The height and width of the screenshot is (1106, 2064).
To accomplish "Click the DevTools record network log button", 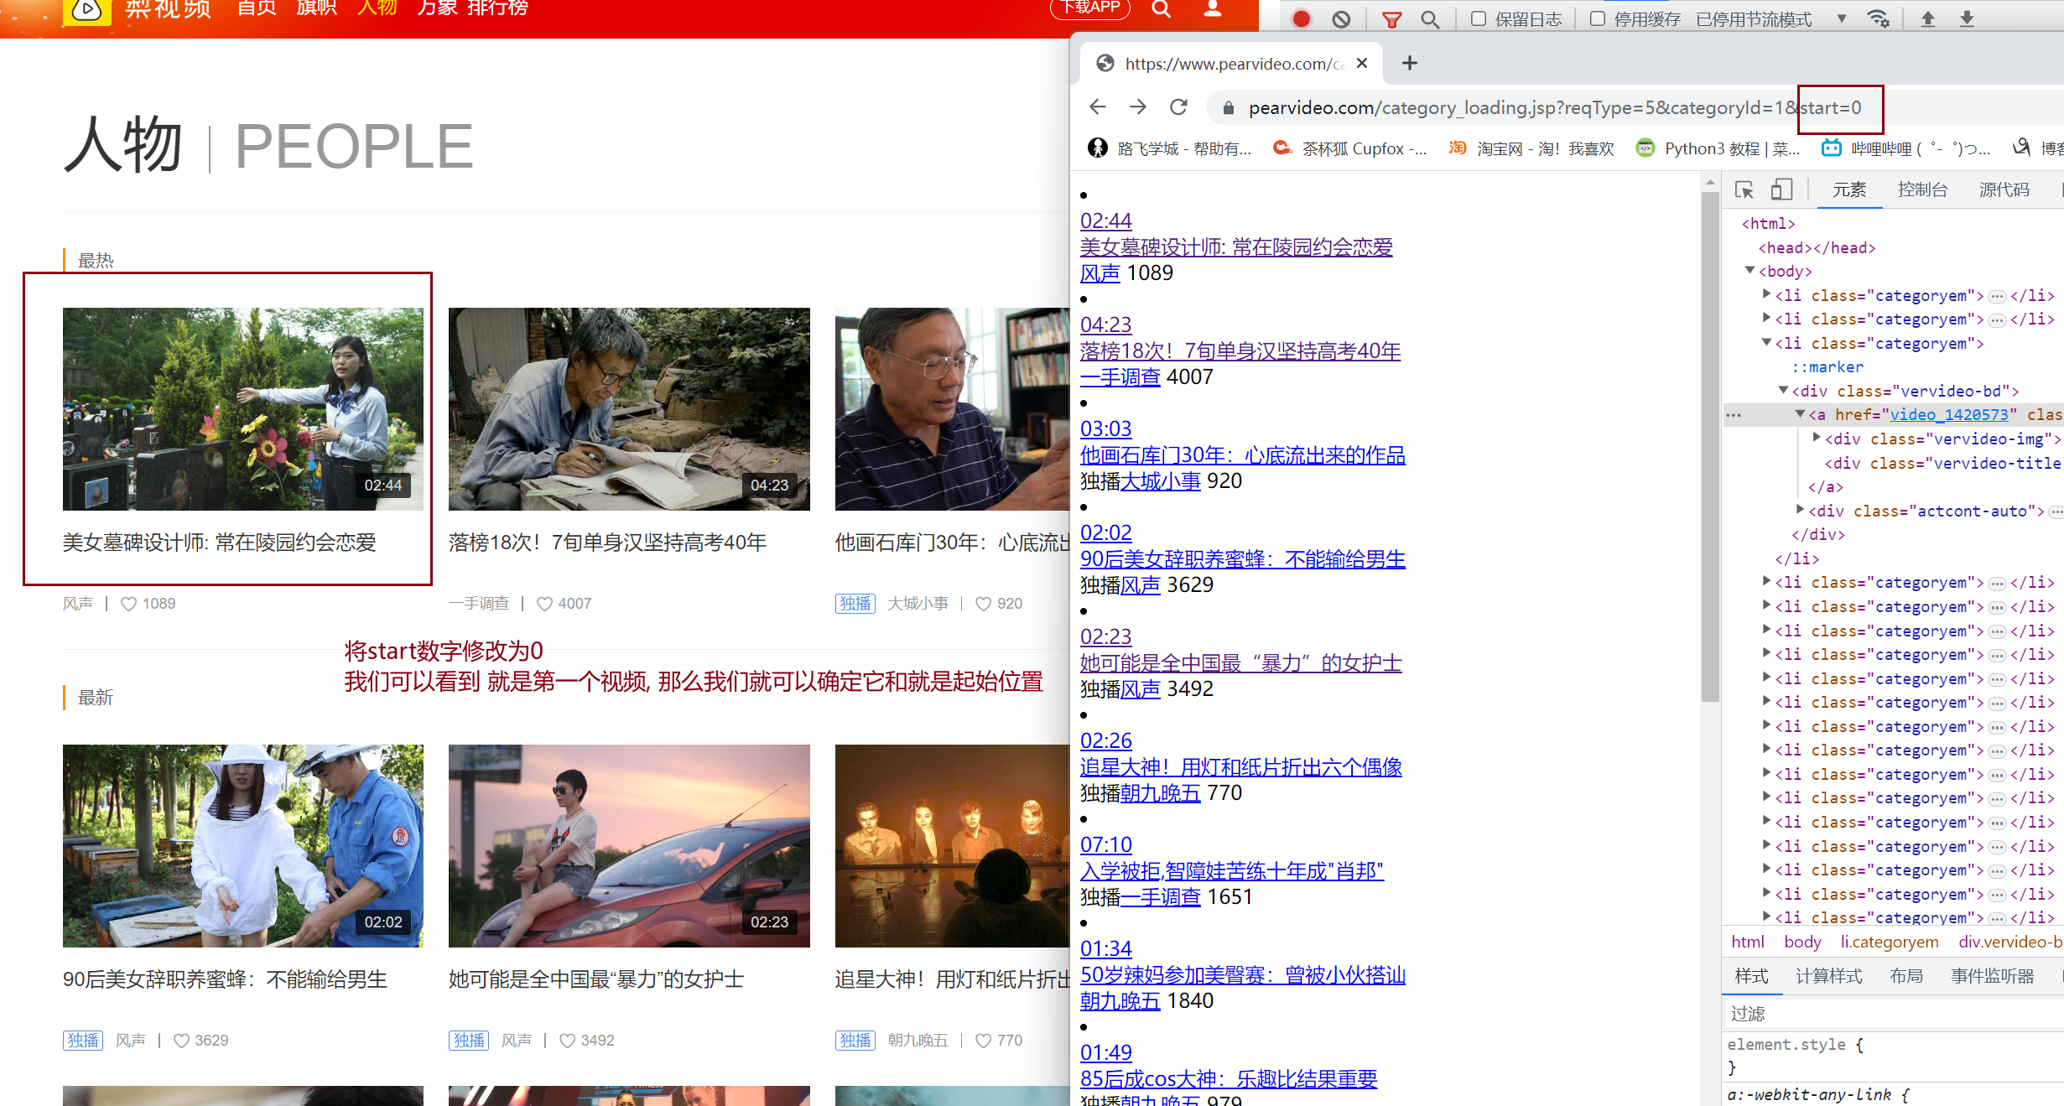I will 1301,18.
